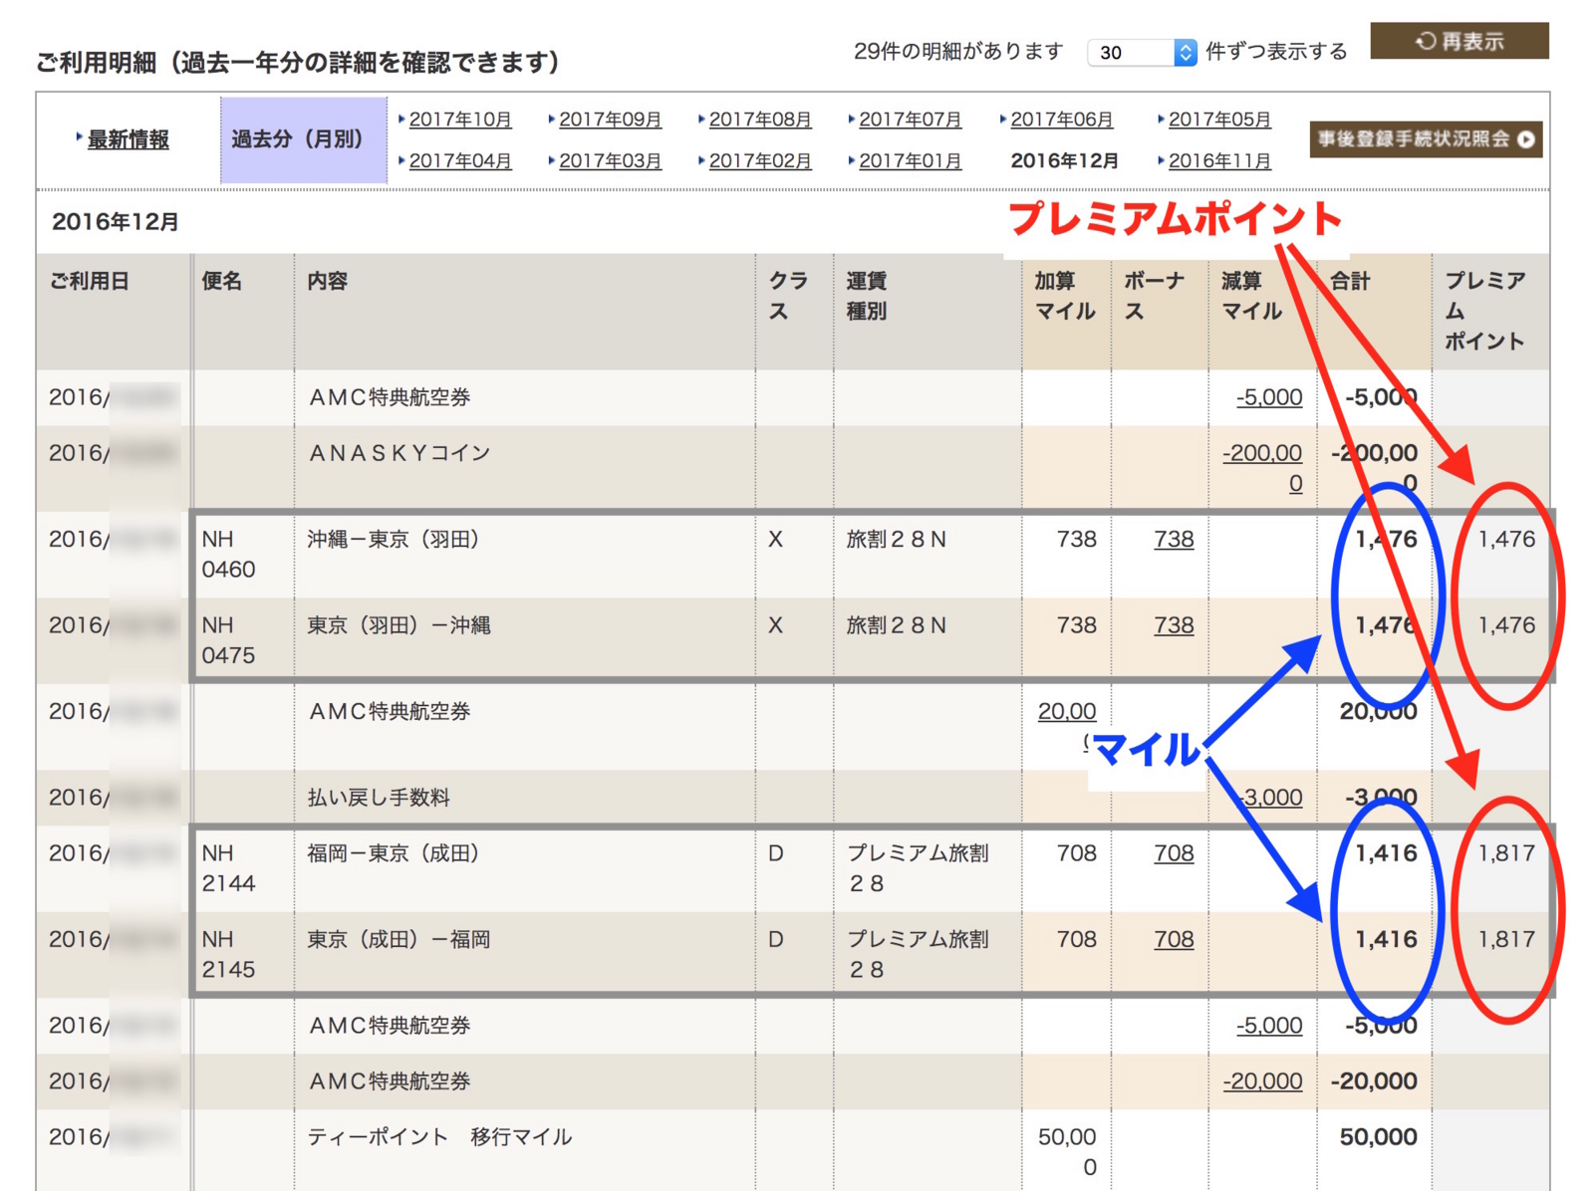Click the 再表示 refresh button
Screen dimensions: 1594x1191
tap(1459, 41)
